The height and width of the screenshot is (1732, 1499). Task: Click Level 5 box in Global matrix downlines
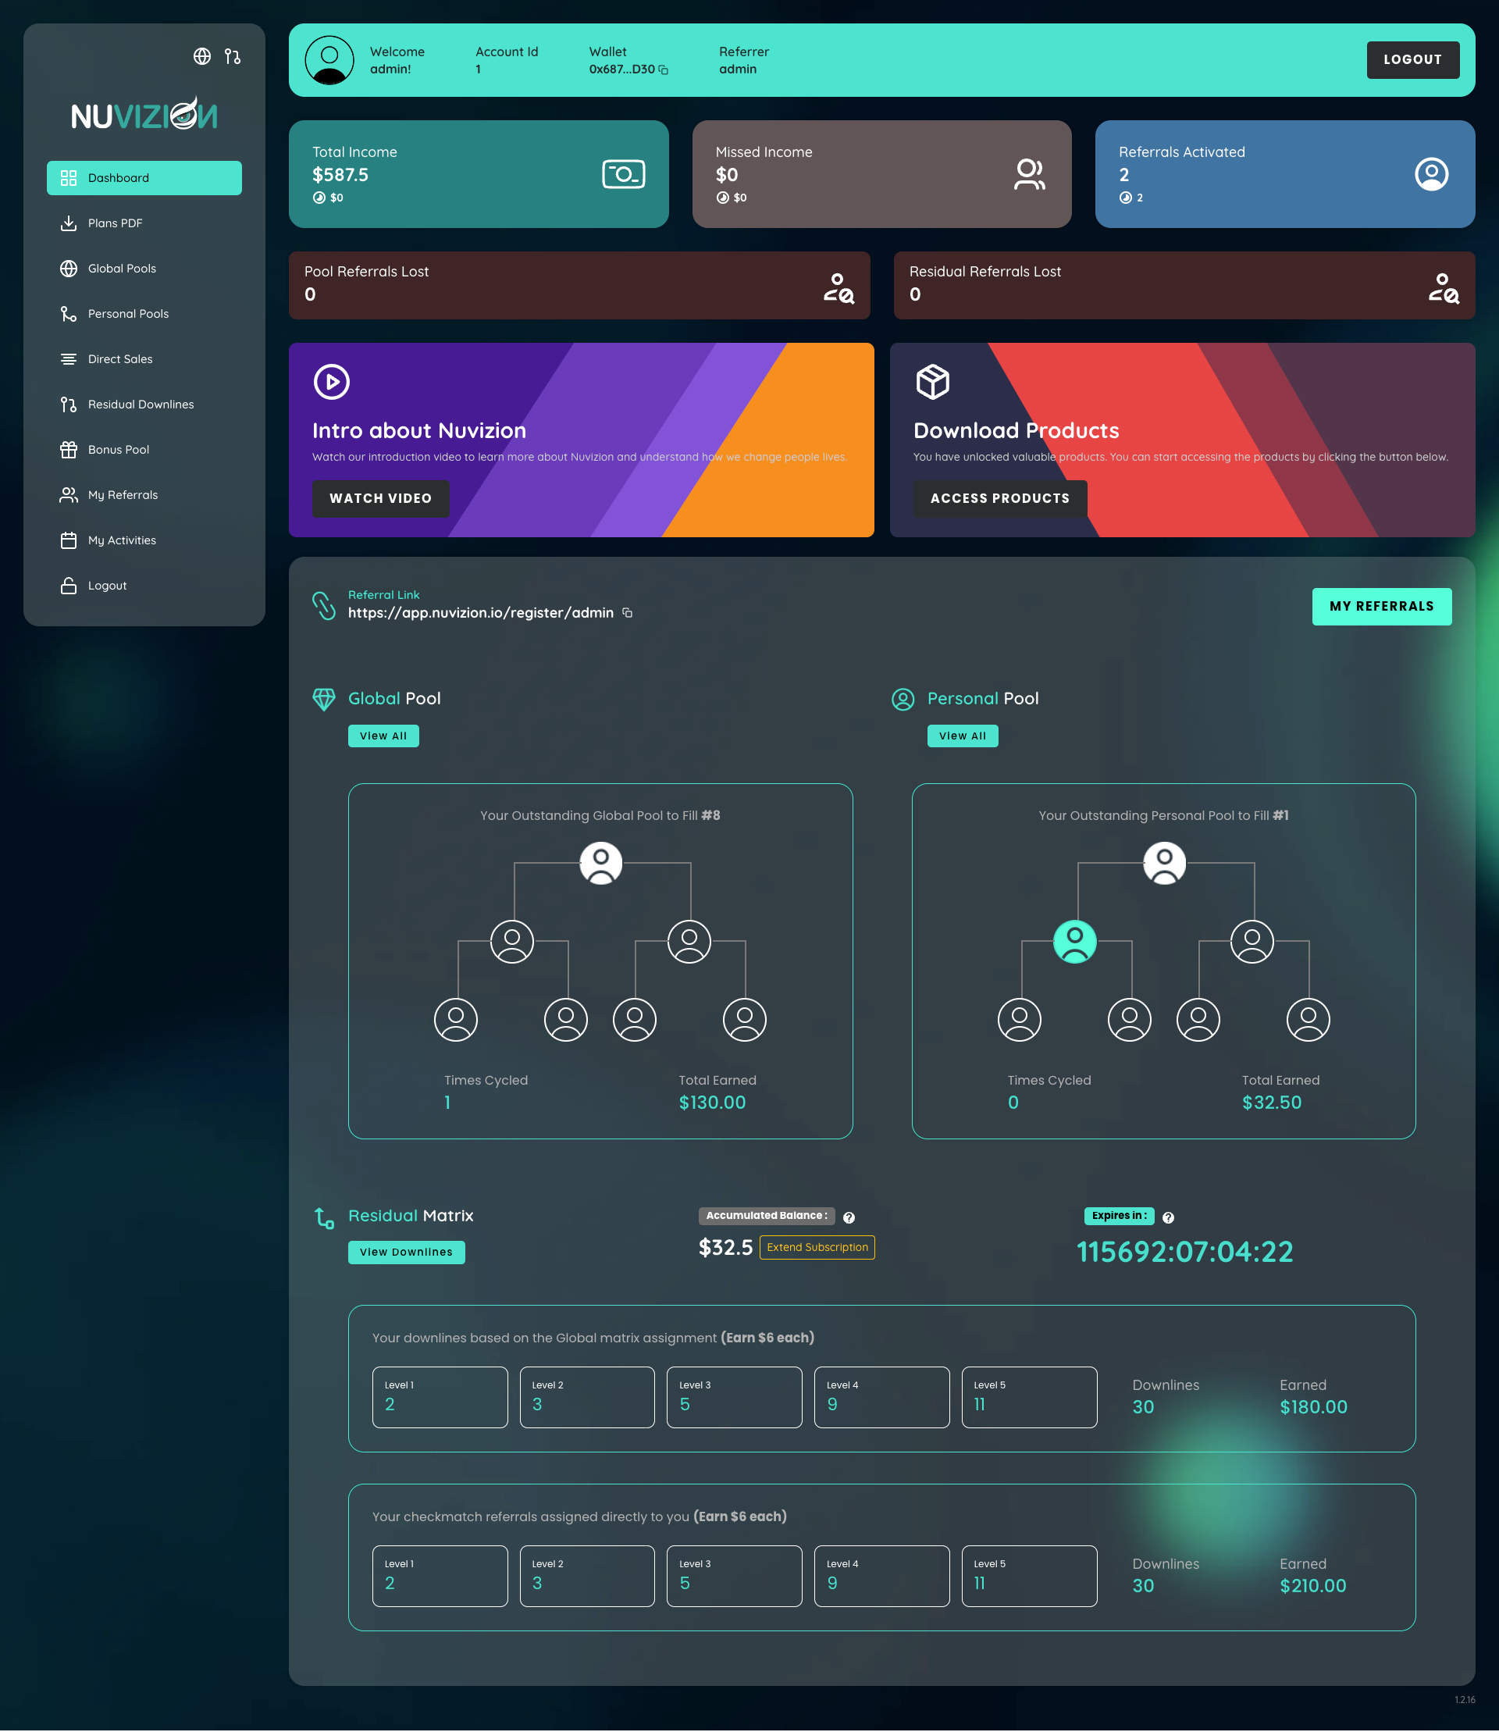tap(1029, 1396)
